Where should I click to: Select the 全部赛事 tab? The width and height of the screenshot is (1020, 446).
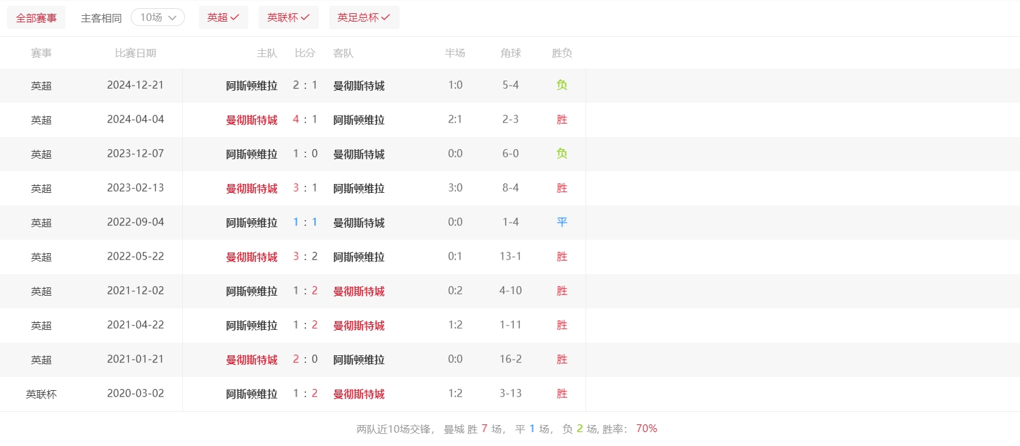tap(36, 18)
